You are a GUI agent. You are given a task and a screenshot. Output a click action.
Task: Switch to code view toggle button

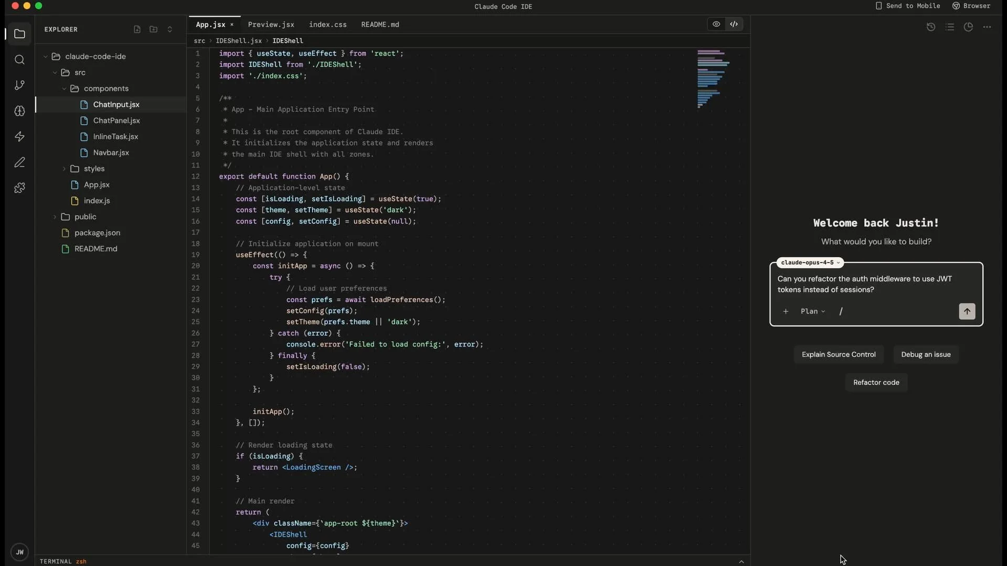click(734, 24)
